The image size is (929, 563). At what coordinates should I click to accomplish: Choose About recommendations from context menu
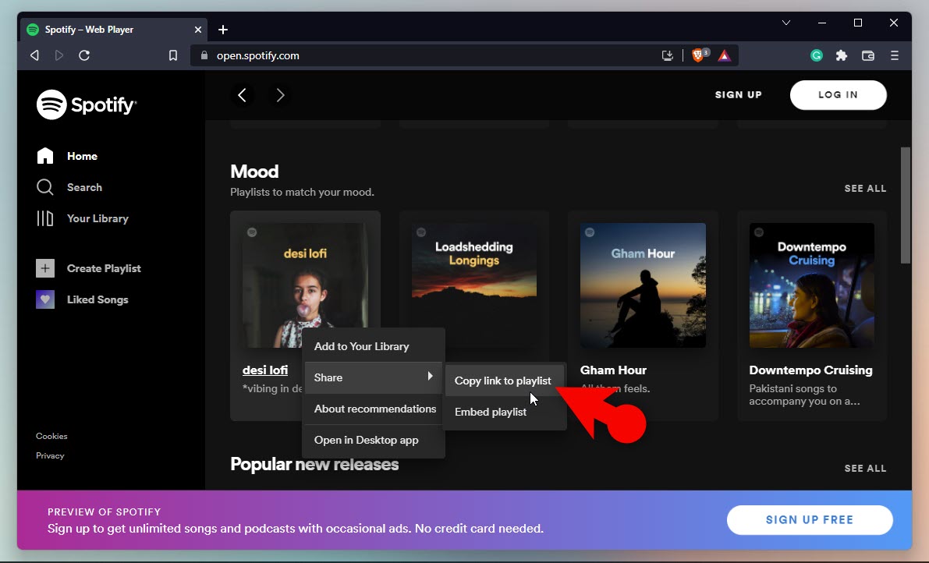click(x=374, y=409)
